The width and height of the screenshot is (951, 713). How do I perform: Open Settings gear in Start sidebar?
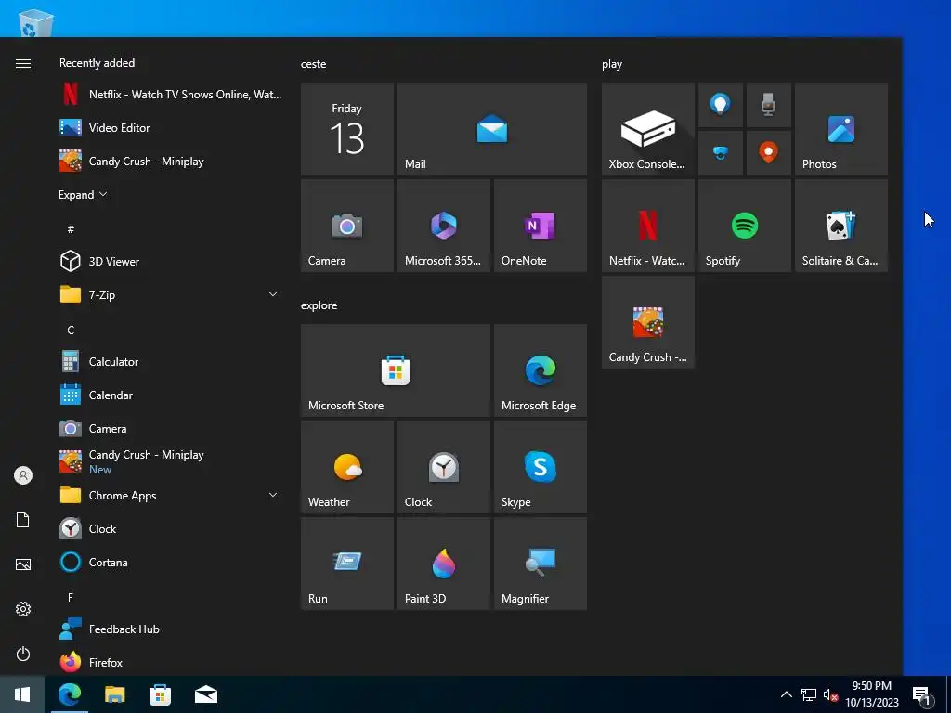pyautogui.click(x=23, y=609)
